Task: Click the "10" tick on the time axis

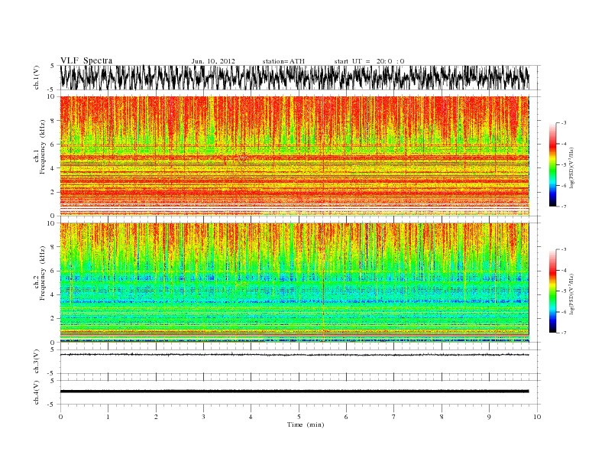Action: click(x=537, y=417)
